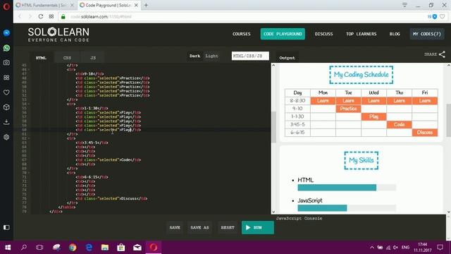Select the Dark editor theme
The image size is (451, 254).
[194, 56]
